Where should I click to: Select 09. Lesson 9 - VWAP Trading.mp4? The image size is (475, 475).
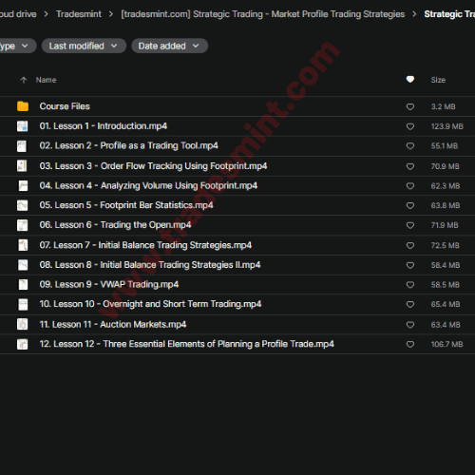[x=109, y=284]
